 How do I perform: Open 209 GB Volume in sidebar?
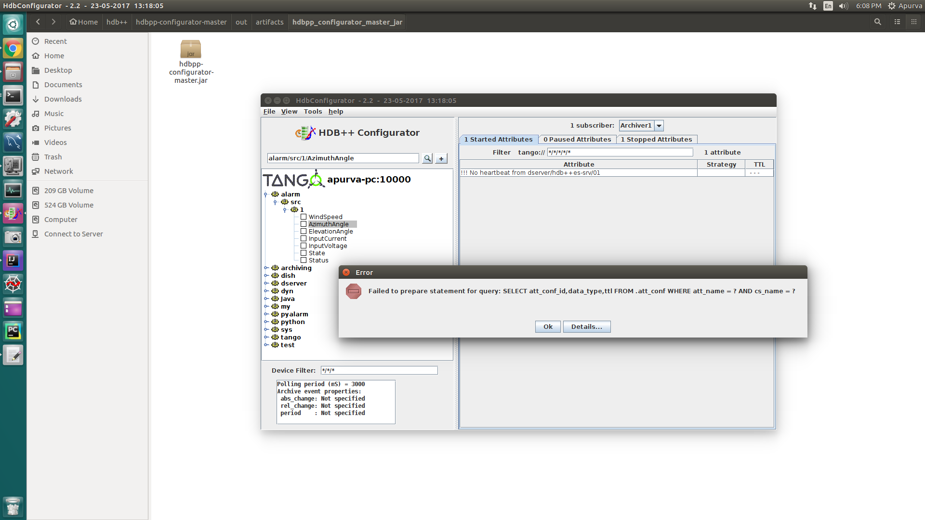[68, 190]
